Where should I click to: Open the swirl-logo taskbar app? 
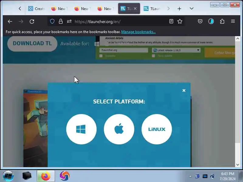[x=64, y=176]
